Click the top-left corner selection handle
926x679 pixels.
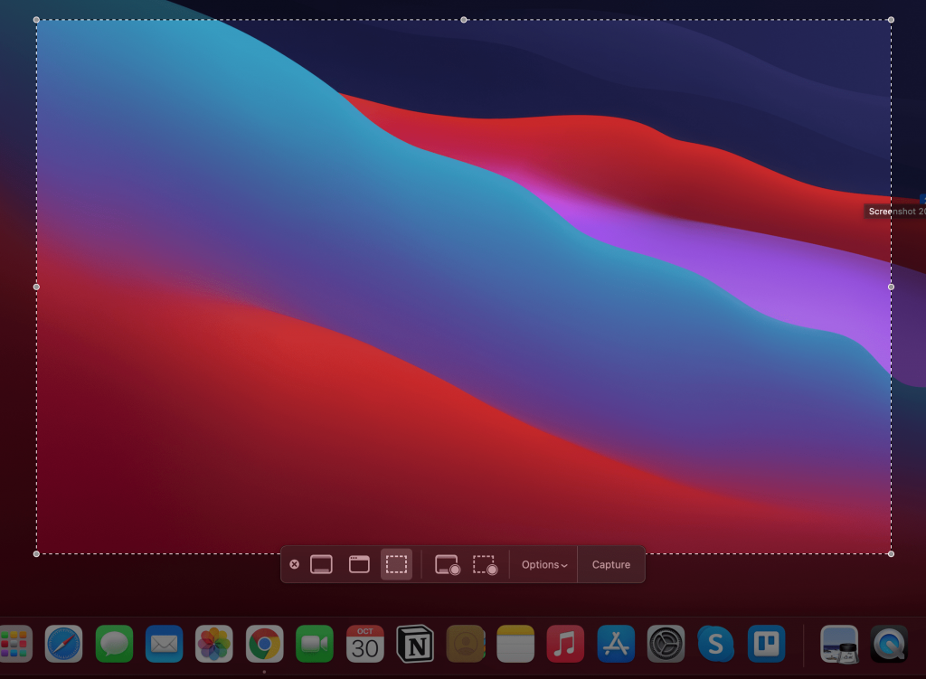36,20
